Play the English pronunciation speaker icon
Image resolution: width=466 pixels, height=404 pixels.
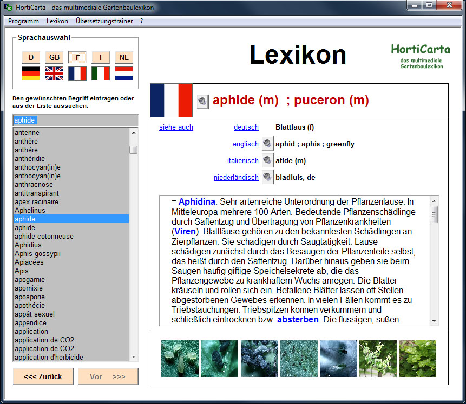267,144
